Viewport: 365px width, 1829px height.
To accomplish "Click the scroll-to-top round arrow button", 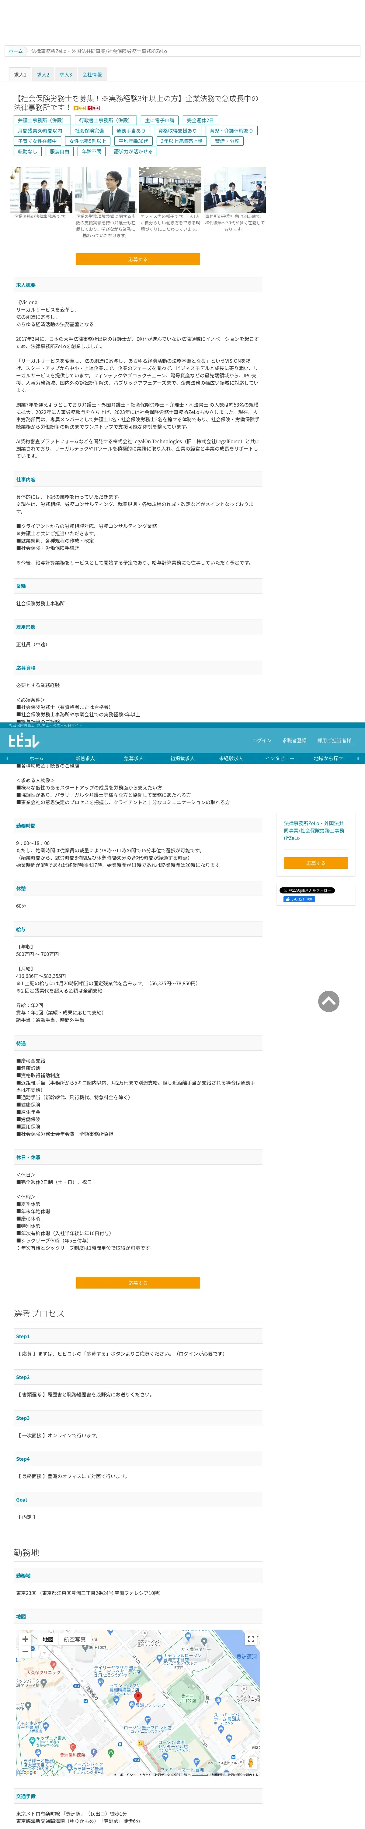I will [x=328, y=1001].
